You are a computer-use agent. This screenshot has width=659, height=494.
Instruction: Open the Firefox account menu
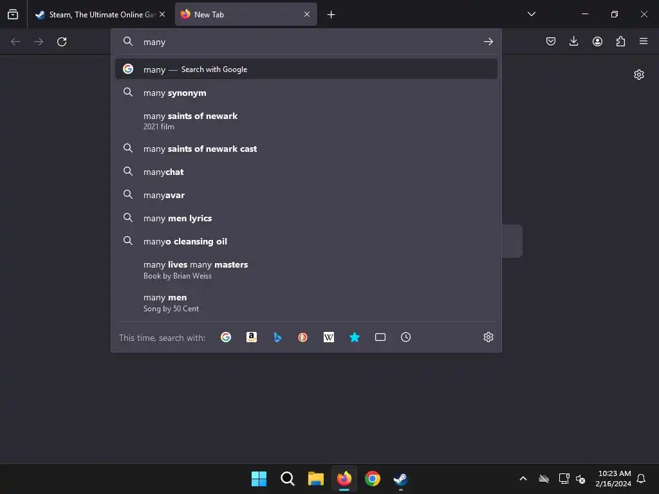pyautogui.click(x=597, y=41)
